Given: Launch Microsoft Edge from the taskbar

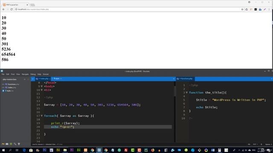Looking at the screenshot, I should (24, 150).
